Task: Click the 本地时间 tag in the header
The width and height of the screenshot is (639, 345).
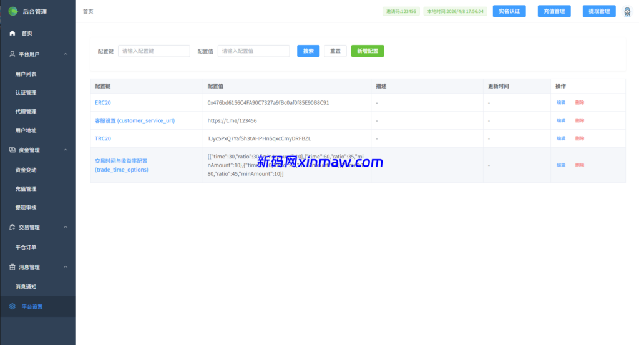Action: [455, 11]
